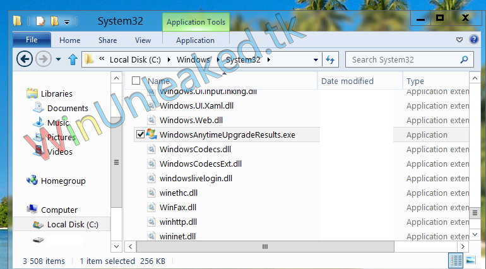The height and width of the screenshot is (269, 486).
Task: Click the folder icon in the address bar
Action: [89, 59]
